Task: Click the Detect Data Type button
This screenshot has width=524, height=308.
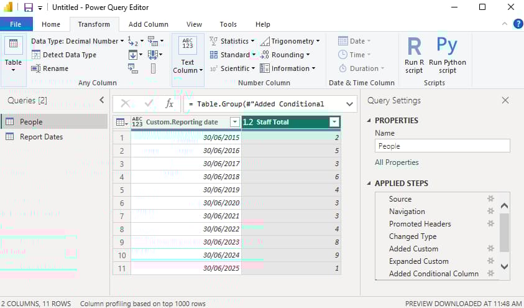Action: point(69,55)
